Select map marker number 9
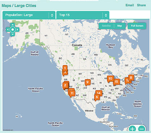151x133 pixels. click(87, 82)
